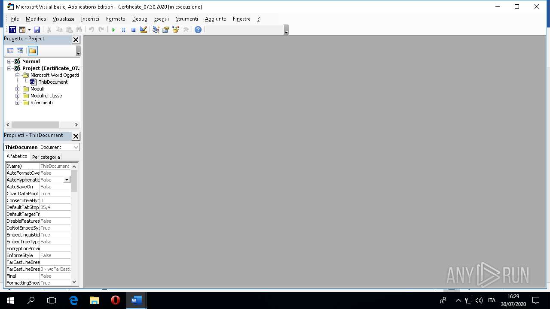
Task: Expand the Riferimenti folder
Action: 18,103
